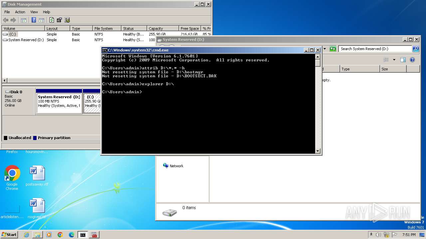The height and width of the screenshot is (239, 426).
Task: Switch to cmd.exe taskbar button
Action: (x=83, y=235)
